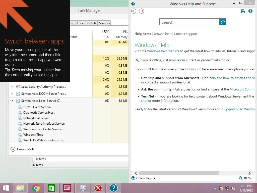
Task: Click the Service Host: DCOM Server icon
Action: coord(18,94)
